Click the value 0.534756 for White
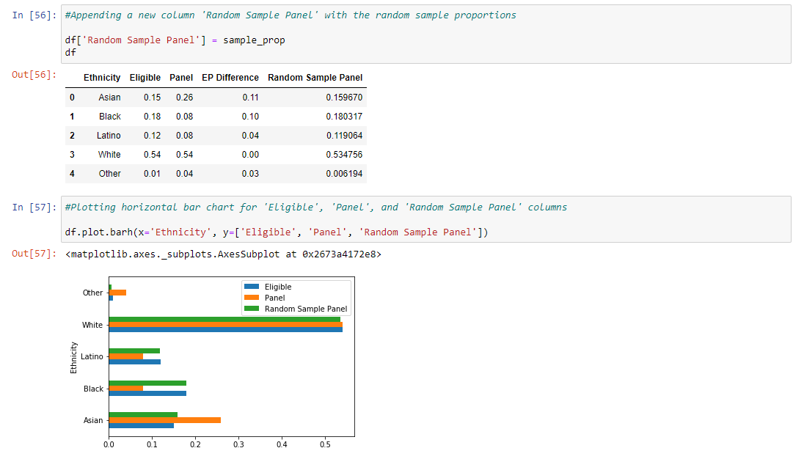The height and width of the screenshot is (459, 804). click(x=346, y=154)
